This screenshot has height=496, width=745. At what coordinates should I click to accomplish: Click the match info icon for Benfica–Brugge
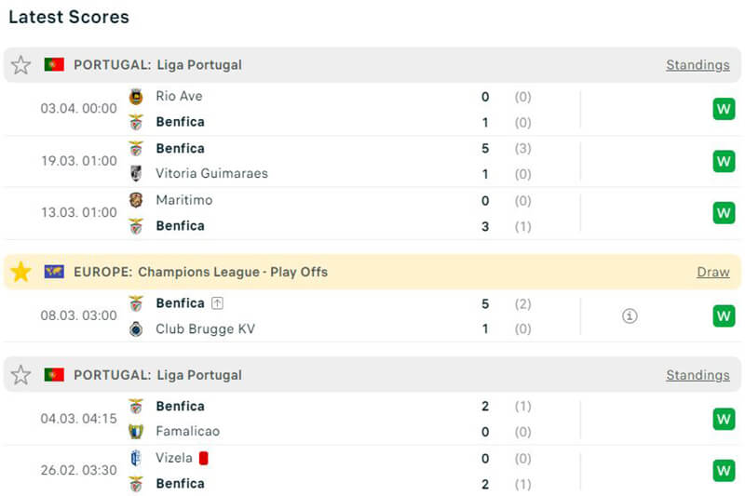(630, 316)
